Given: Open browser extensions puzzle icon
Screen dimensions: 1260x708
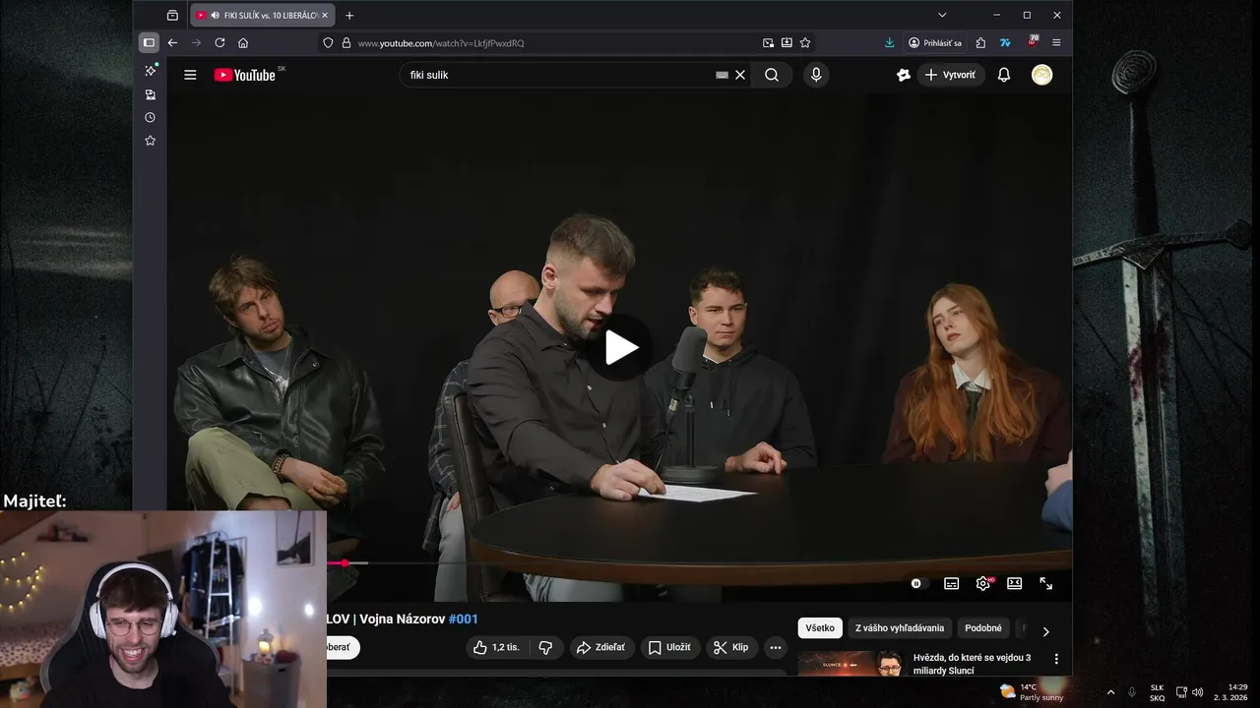Looking at the screenshot, I should pyautogui.click(x=980, y=43).
